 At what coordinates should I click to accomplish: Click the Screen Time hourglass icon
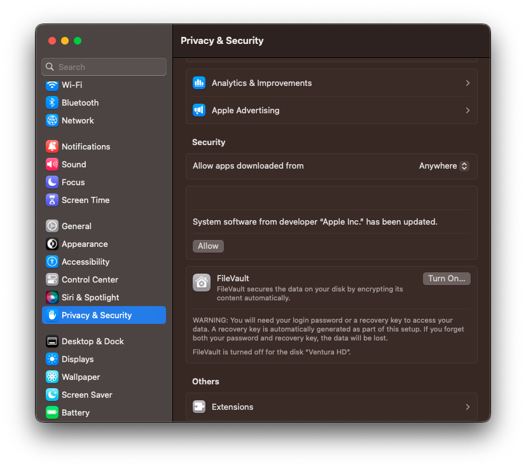(x=52, y=200)
